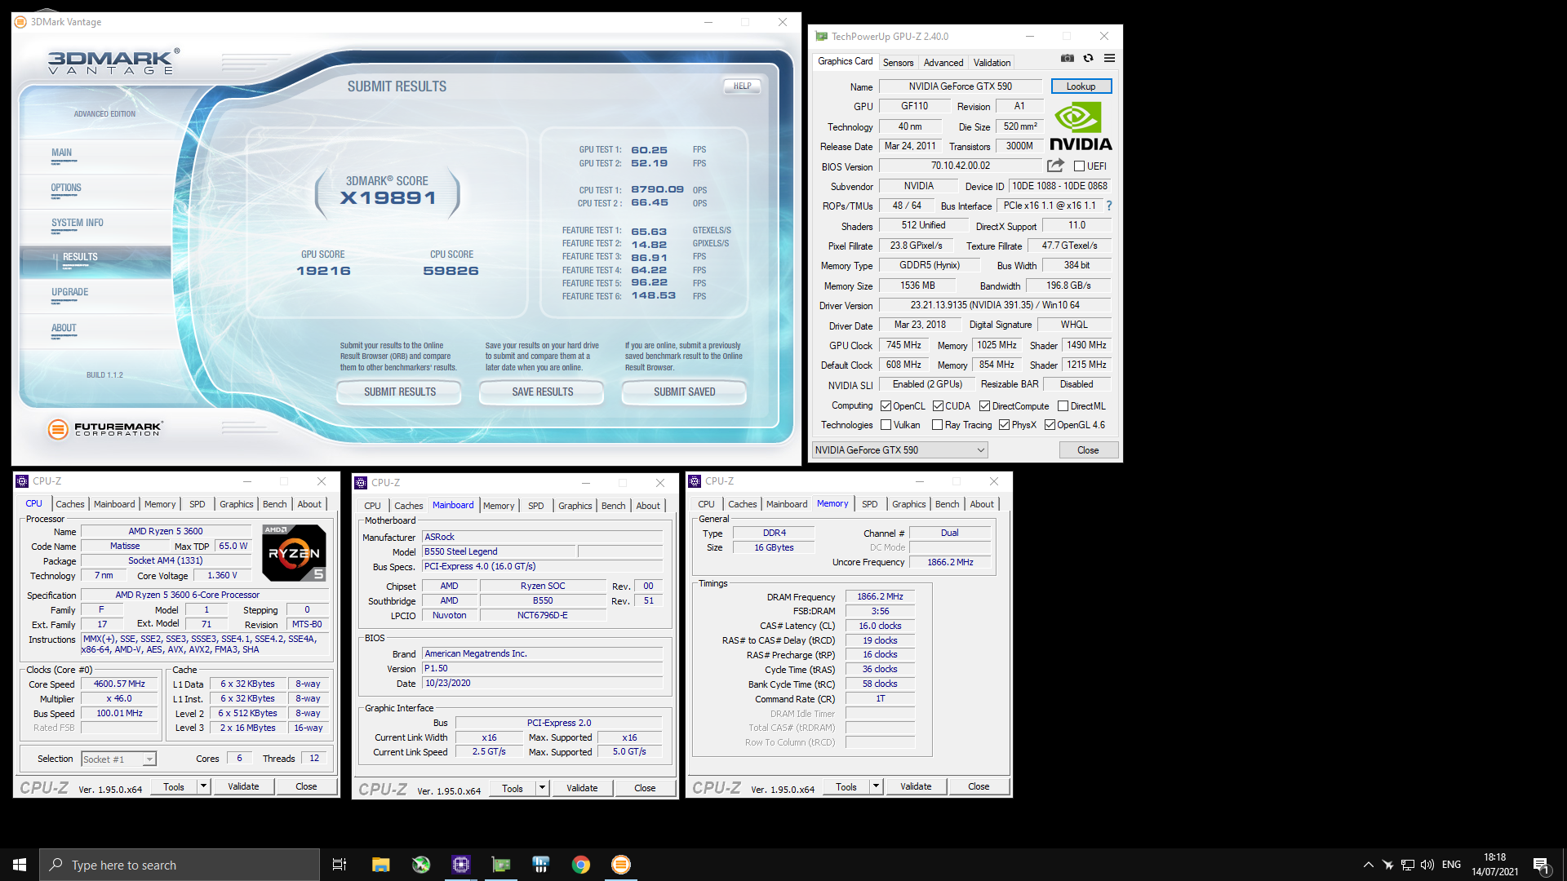Switch to GPU-Z taskbar icon
1567x881 pixels.
(501, 865)
